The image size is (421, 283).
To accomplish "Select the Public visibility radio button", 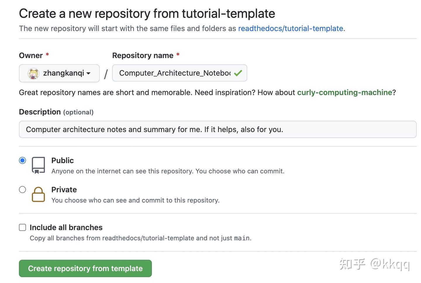I will 22,160.
